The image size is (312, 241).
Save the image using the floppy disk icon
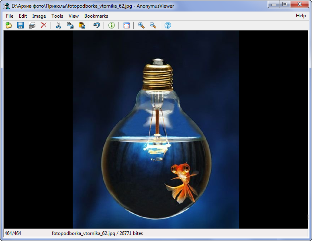(20, 25)
